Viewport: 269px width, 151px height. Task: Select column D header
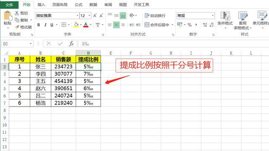click(88, 53)
